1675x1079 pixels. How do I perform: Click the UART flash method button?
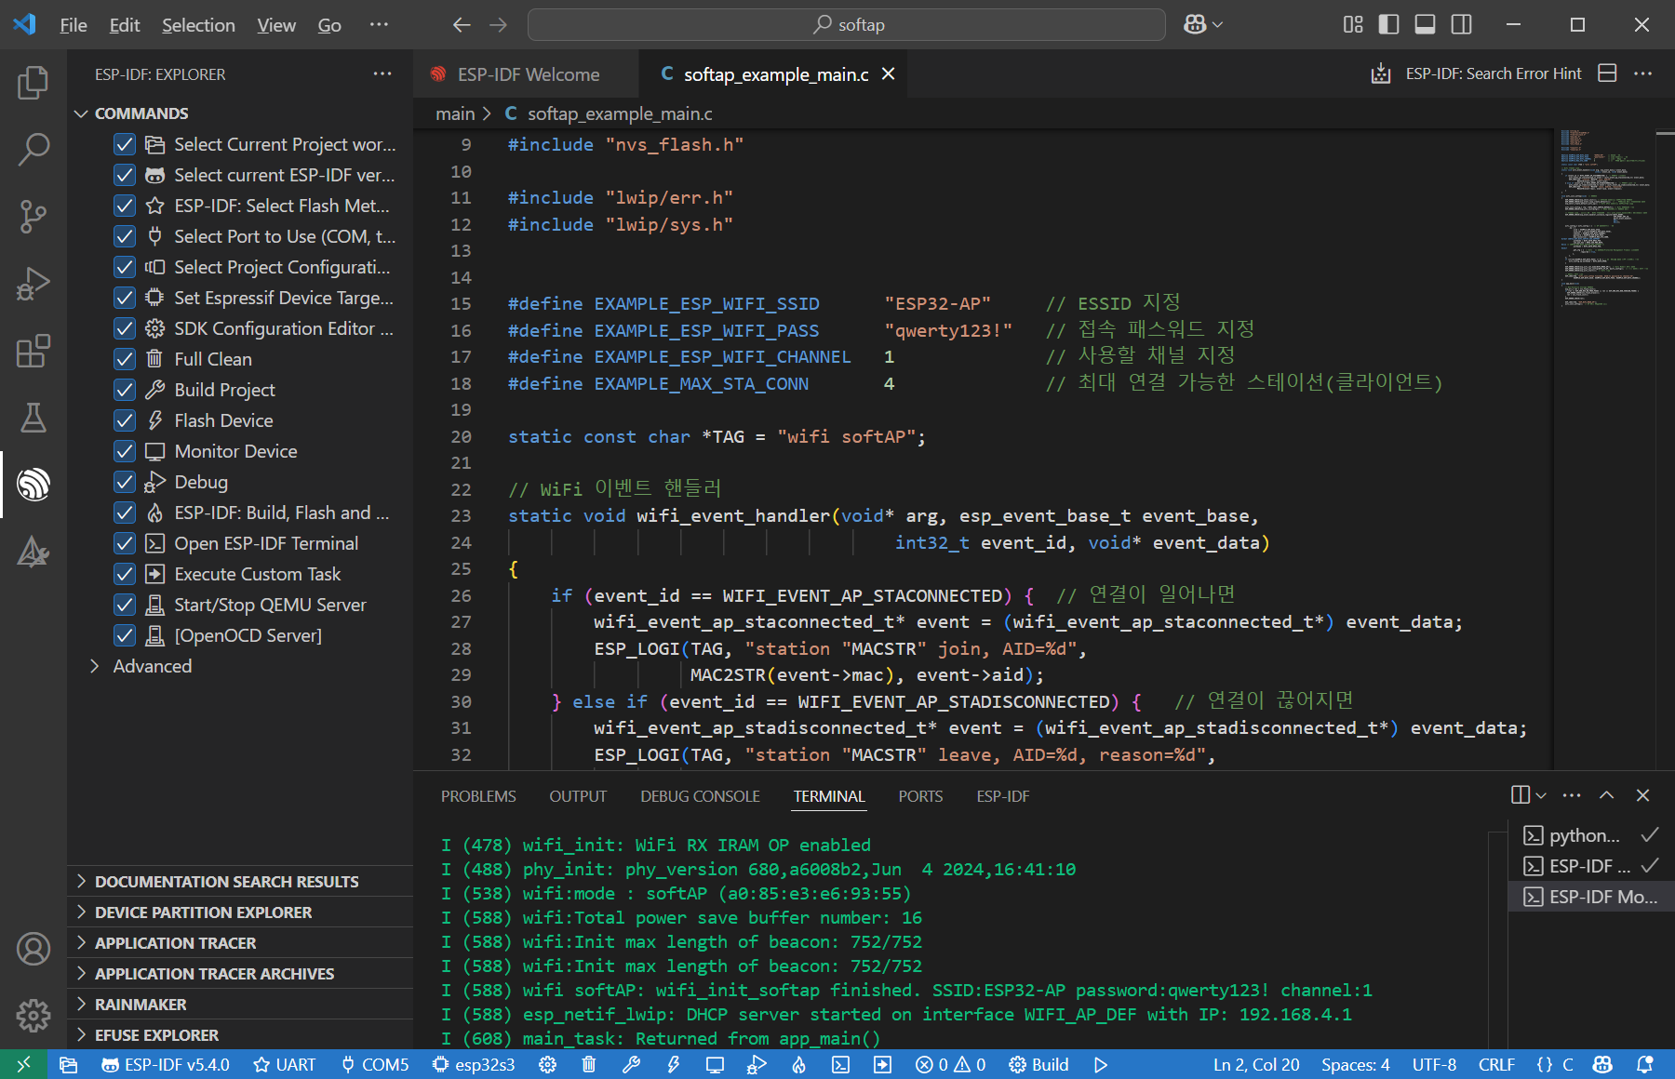(x=285, y=1065)
